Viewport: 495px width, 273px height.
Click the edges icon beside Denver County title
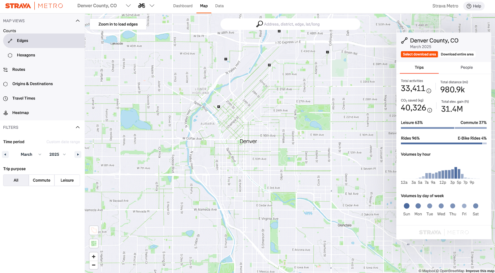tap(404, 41)
